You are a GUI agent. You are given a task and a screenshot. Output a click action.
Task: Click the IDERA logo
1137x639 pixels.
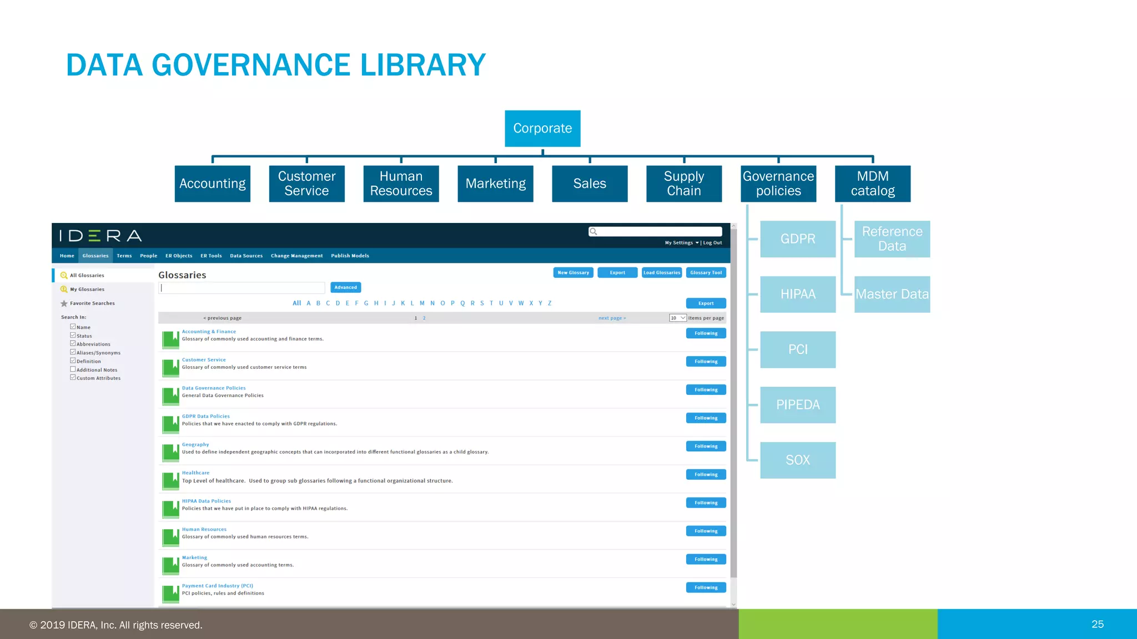(x=101, y=236)
